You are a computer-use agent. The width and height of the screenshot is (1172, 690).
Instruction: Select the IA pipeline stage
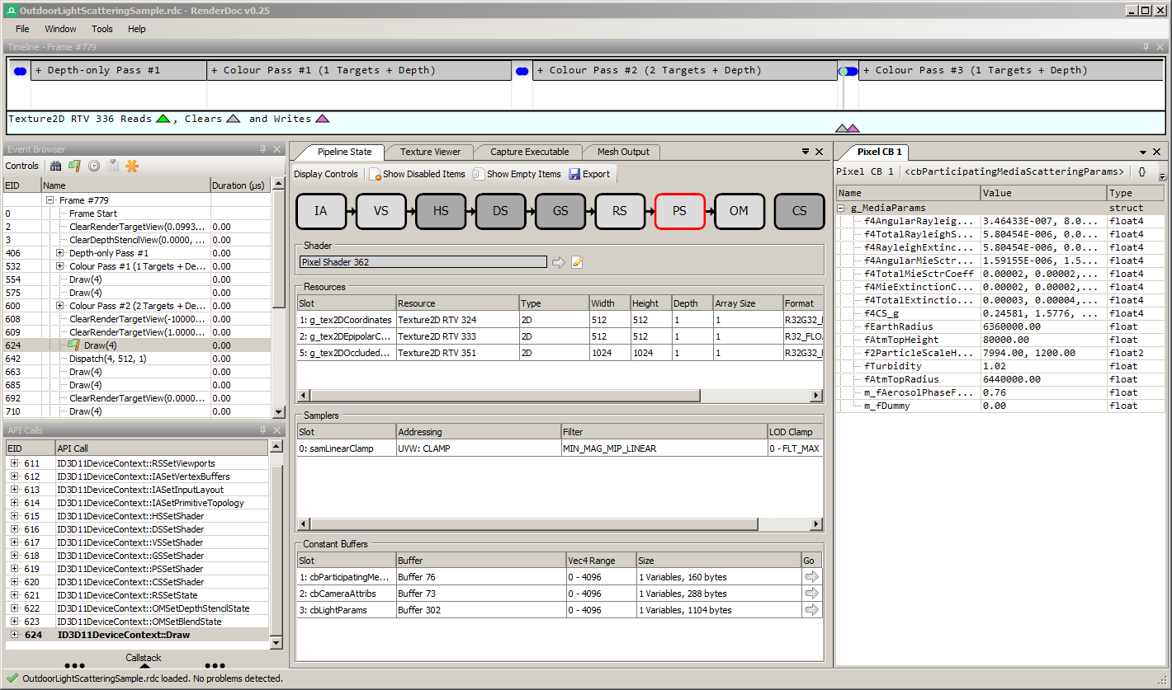pyautogui.click(x=320, y=211)
